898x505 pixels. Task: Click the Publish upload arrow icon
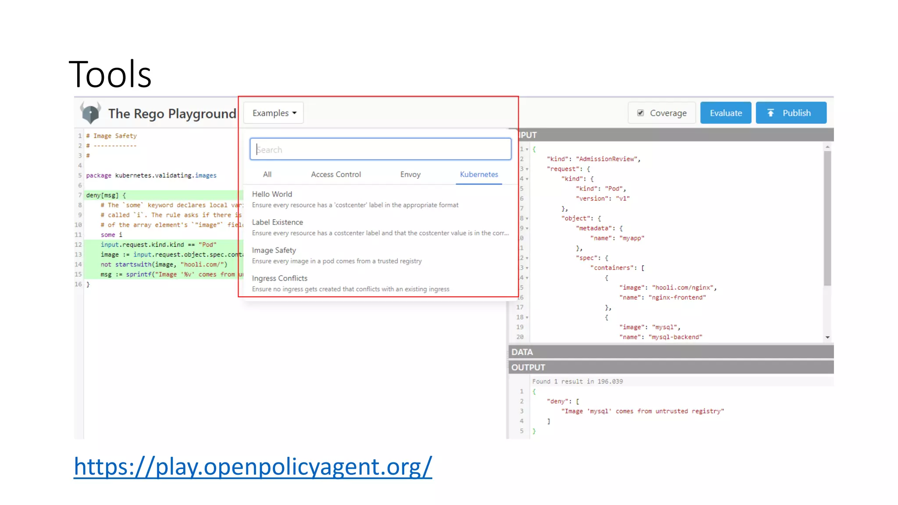click(770, 113)
